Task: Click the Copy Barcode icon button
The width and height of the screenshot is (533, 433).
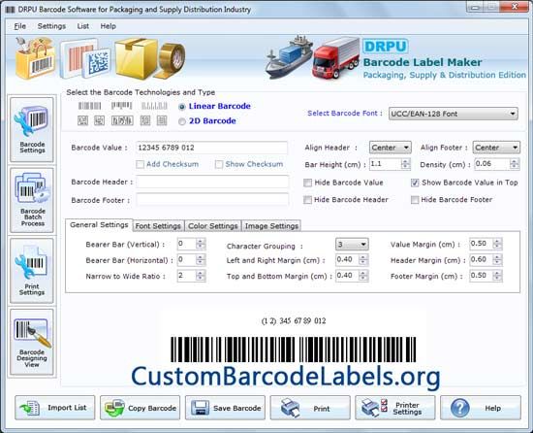Action: pos(141,408)
